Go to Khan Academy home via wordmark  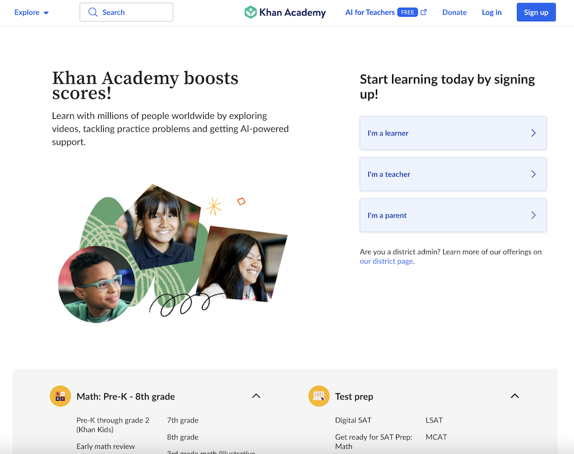tap(293, 13)
